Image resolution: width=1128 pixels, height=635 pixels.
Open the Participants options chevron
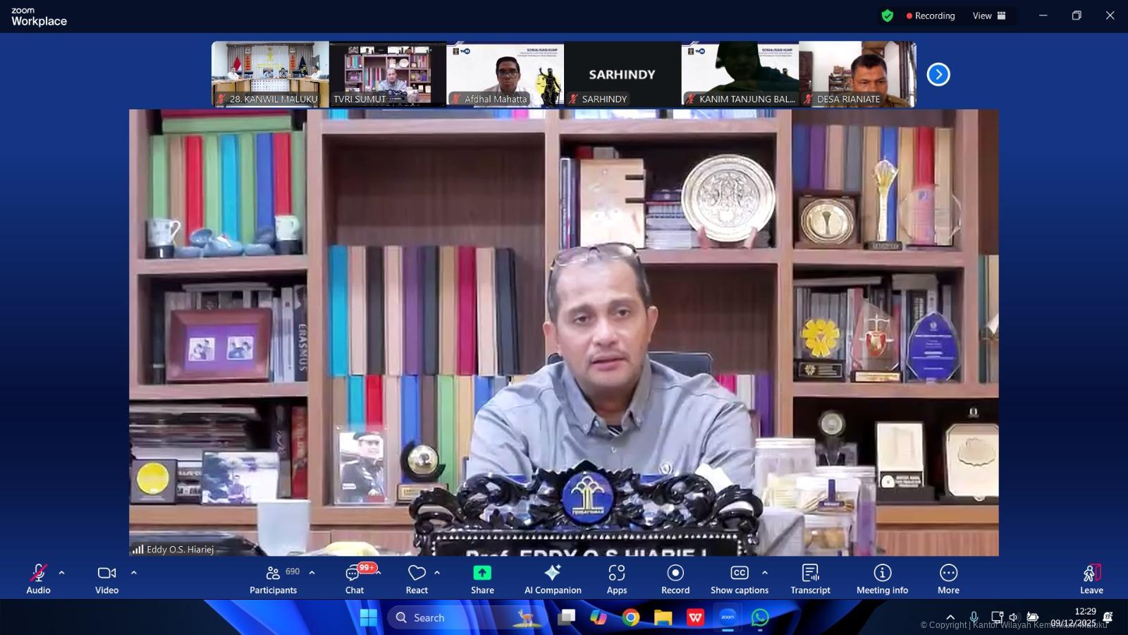pos(312,573)
